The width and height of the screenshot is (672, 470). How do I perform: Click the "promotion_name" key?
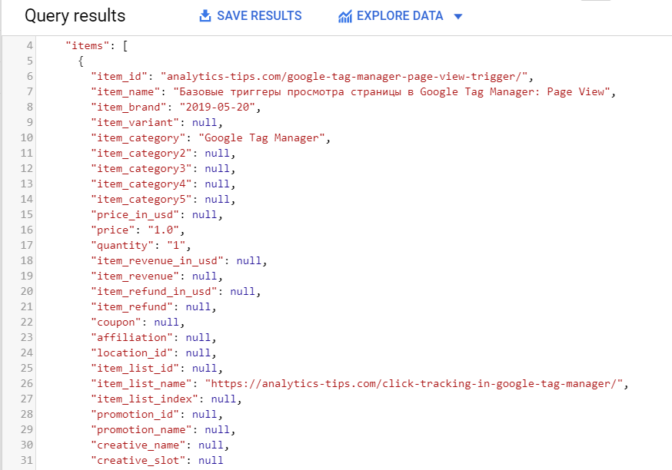coord(141,430)
